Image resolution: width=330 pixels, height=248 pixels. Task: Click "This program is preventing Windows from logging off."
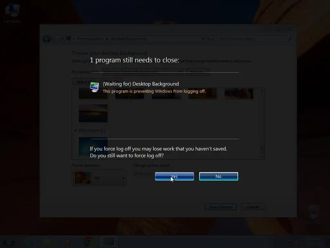pos(154,91)
